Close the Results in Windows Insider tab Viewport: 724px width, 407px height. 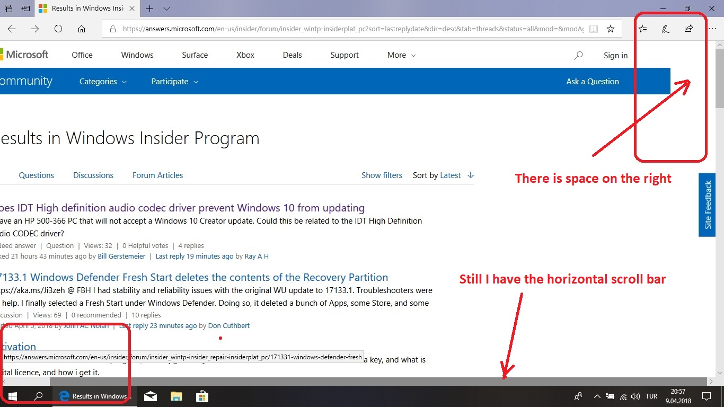pos(131,8)
